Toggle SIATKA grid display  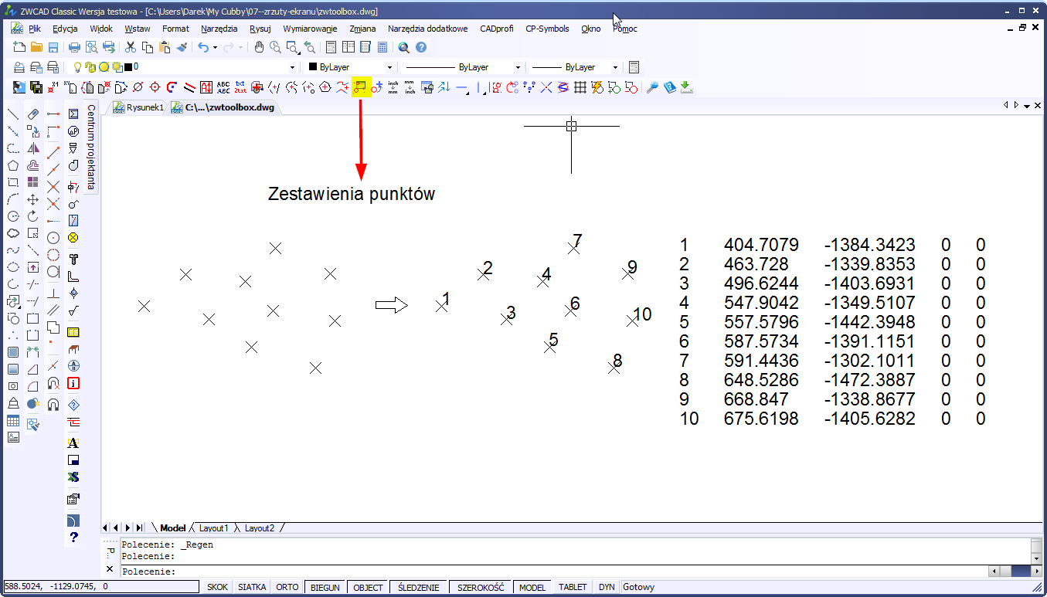[252, 587]
